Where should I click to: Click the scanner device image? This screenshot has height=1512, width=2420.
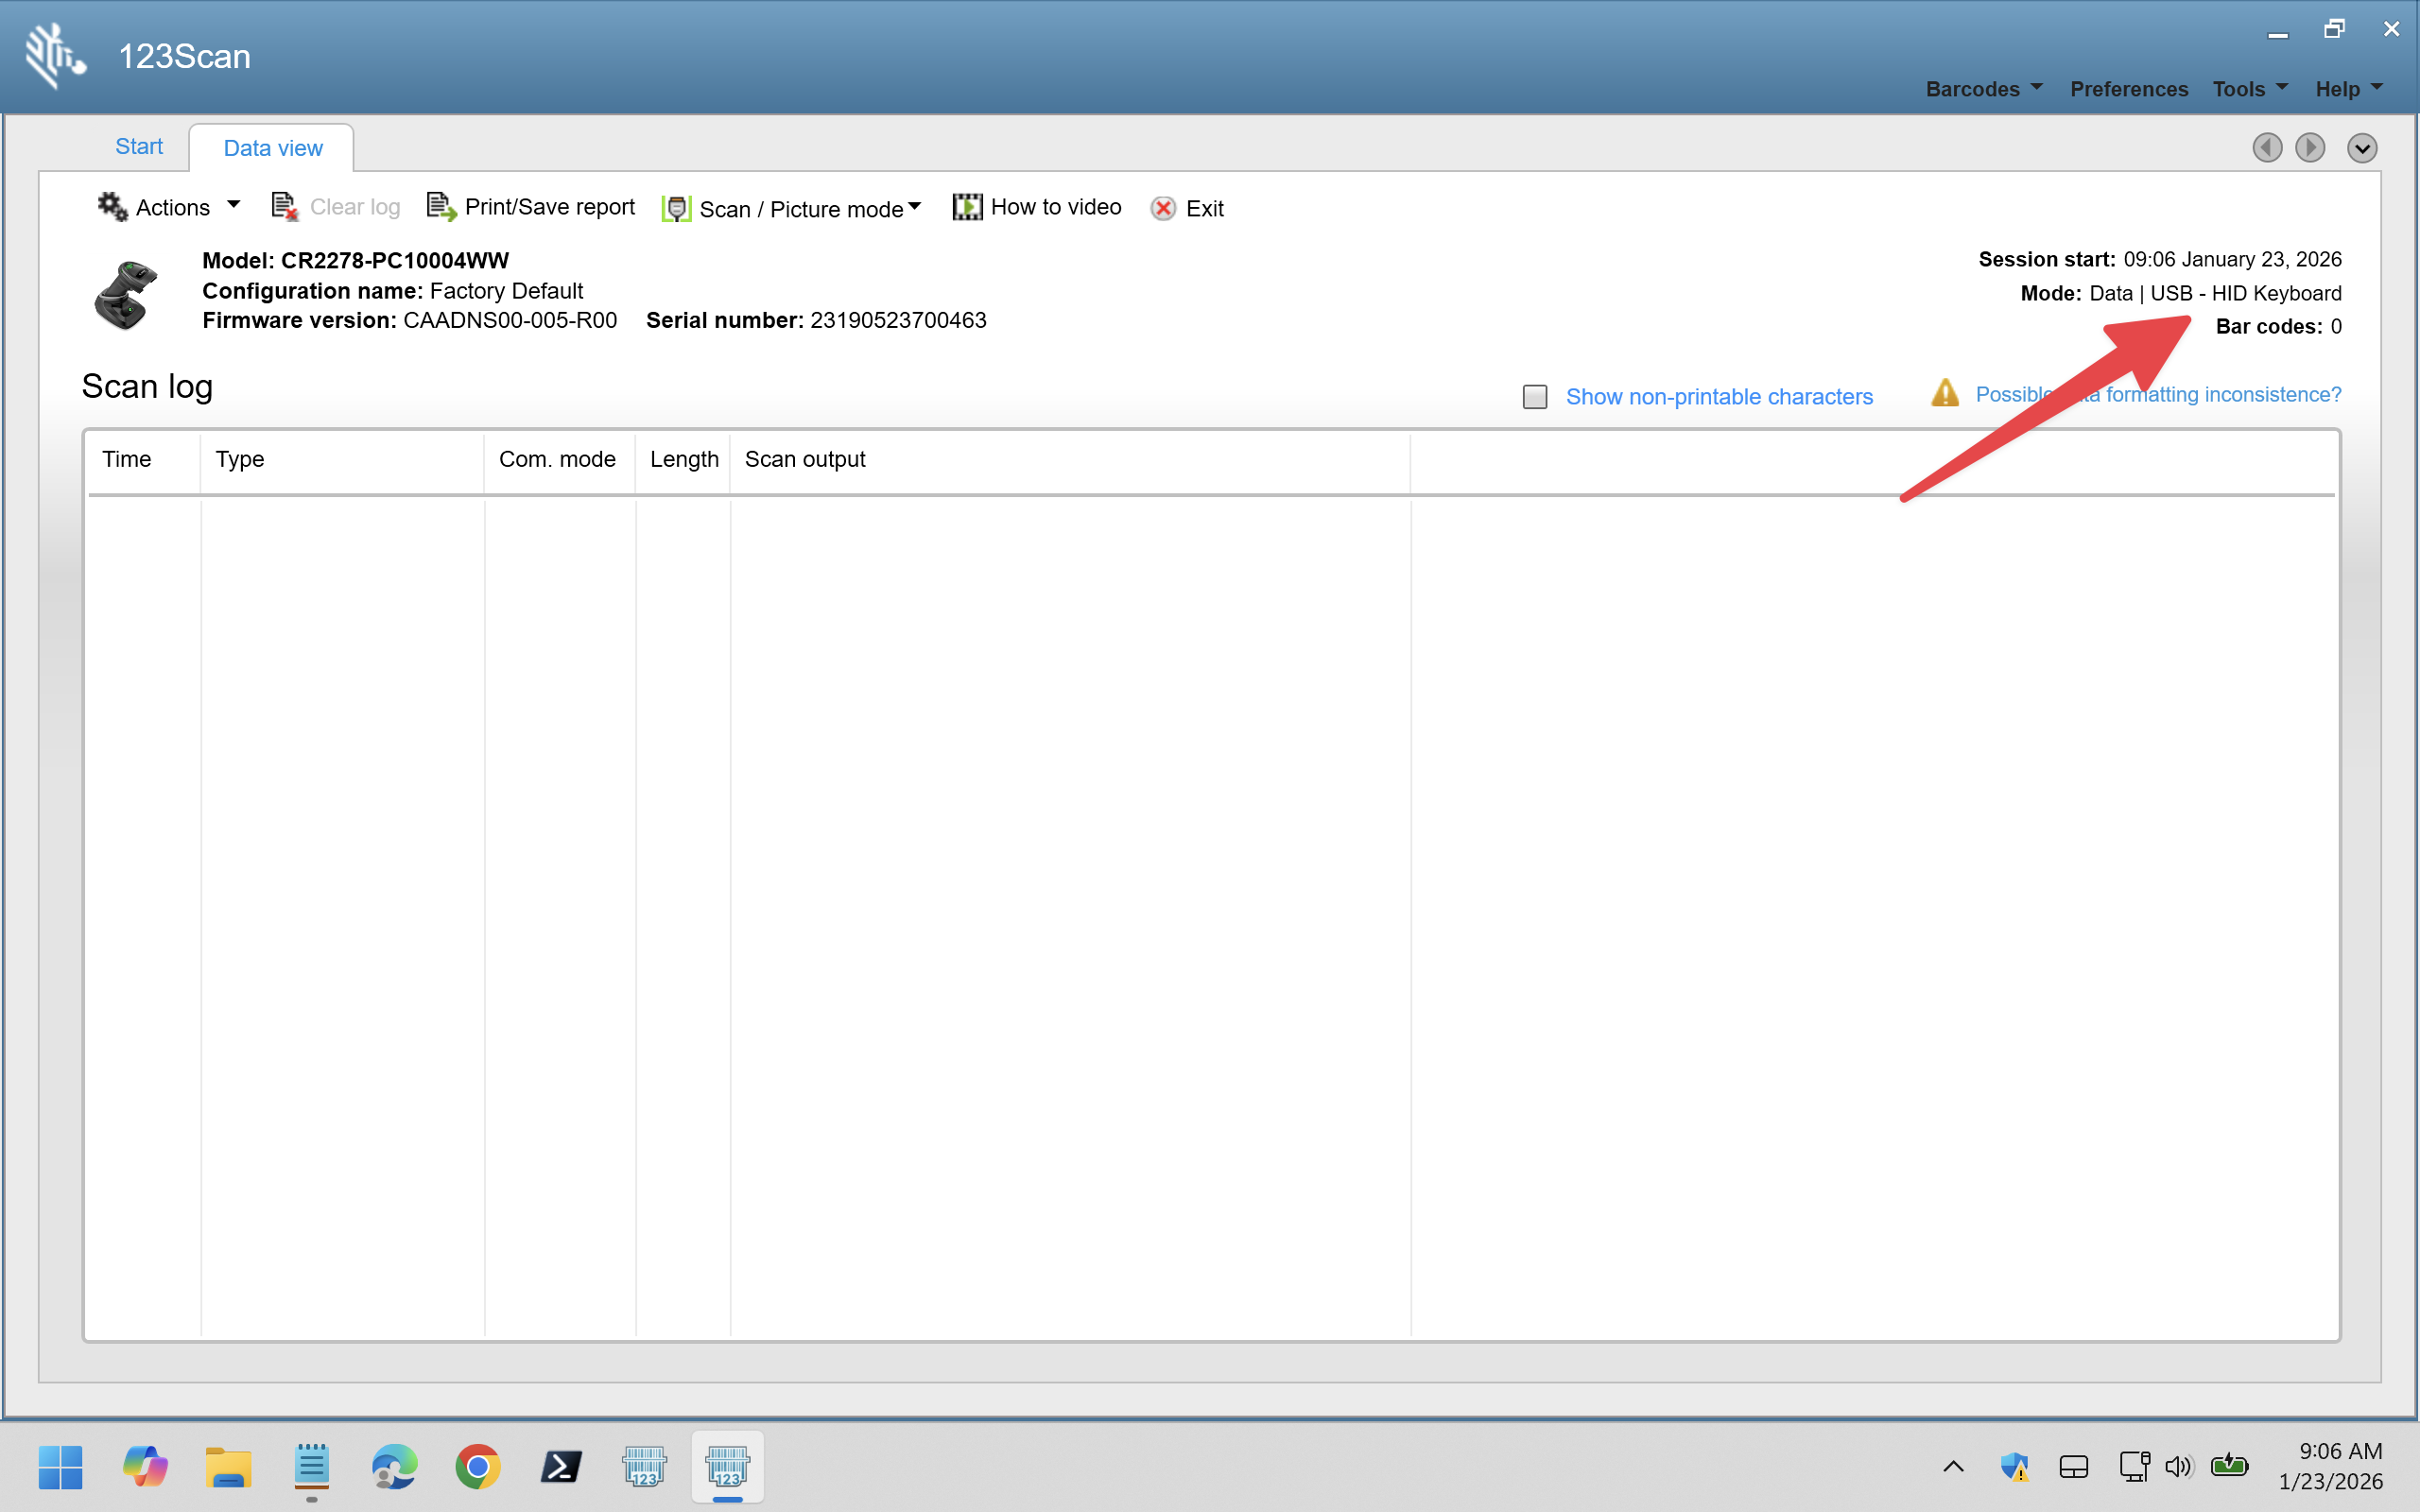[x=126, y=294]
